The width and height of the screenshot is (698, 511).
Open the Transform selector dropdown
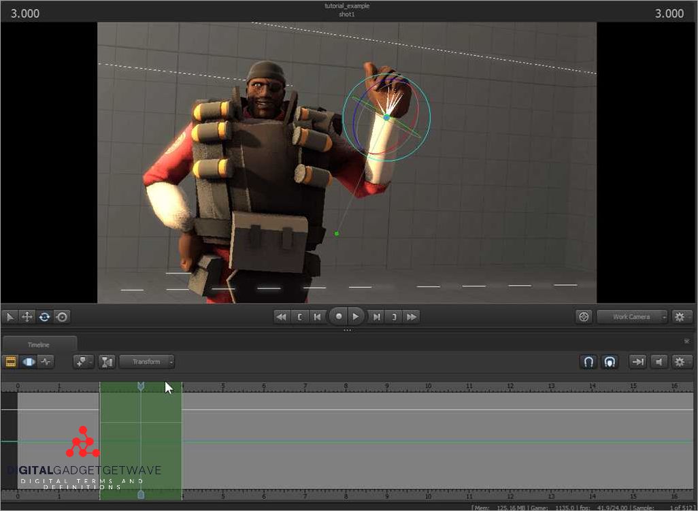[146, 361]
